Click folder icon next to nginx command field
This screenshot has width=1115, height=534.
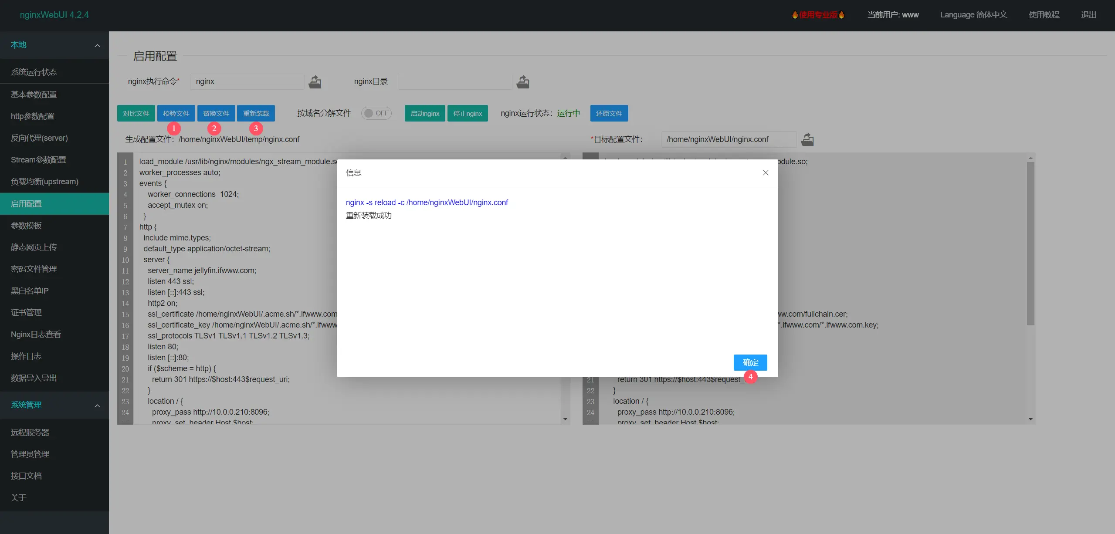pos(315,82)
